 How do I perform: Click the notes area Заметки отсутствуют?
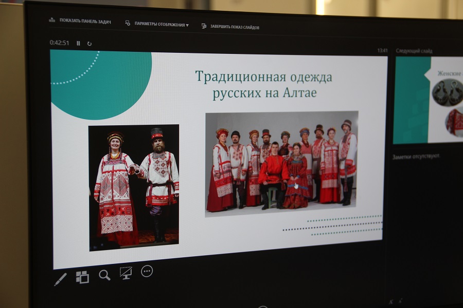pos(416,157)
